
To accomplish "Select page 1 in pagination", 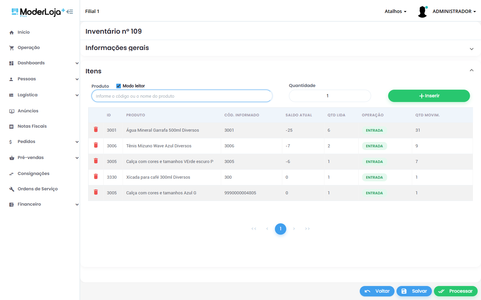I will (x=281, y=229).
